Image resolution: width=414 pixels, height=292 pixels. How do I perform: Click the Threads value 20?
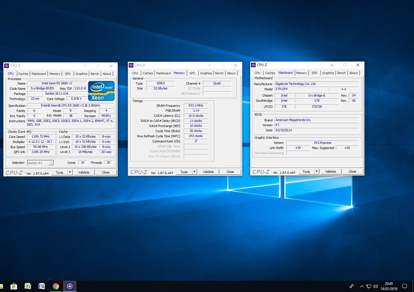click(x=109, y=163)
